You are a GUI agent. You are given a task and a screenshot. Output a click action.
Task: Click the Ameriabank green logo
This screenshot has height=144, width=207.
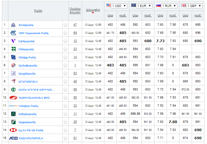tap(13, 114)
